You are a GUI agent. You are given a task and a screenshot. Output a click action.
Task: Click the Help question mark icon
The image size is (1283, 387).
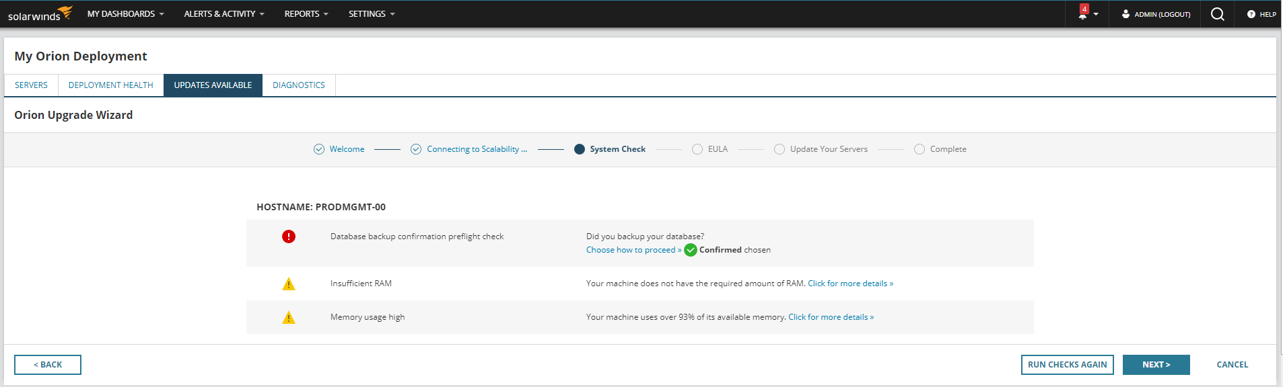[1251, 14]
